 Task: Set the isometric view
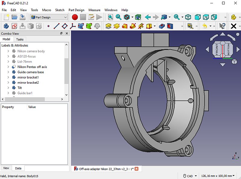188,17
